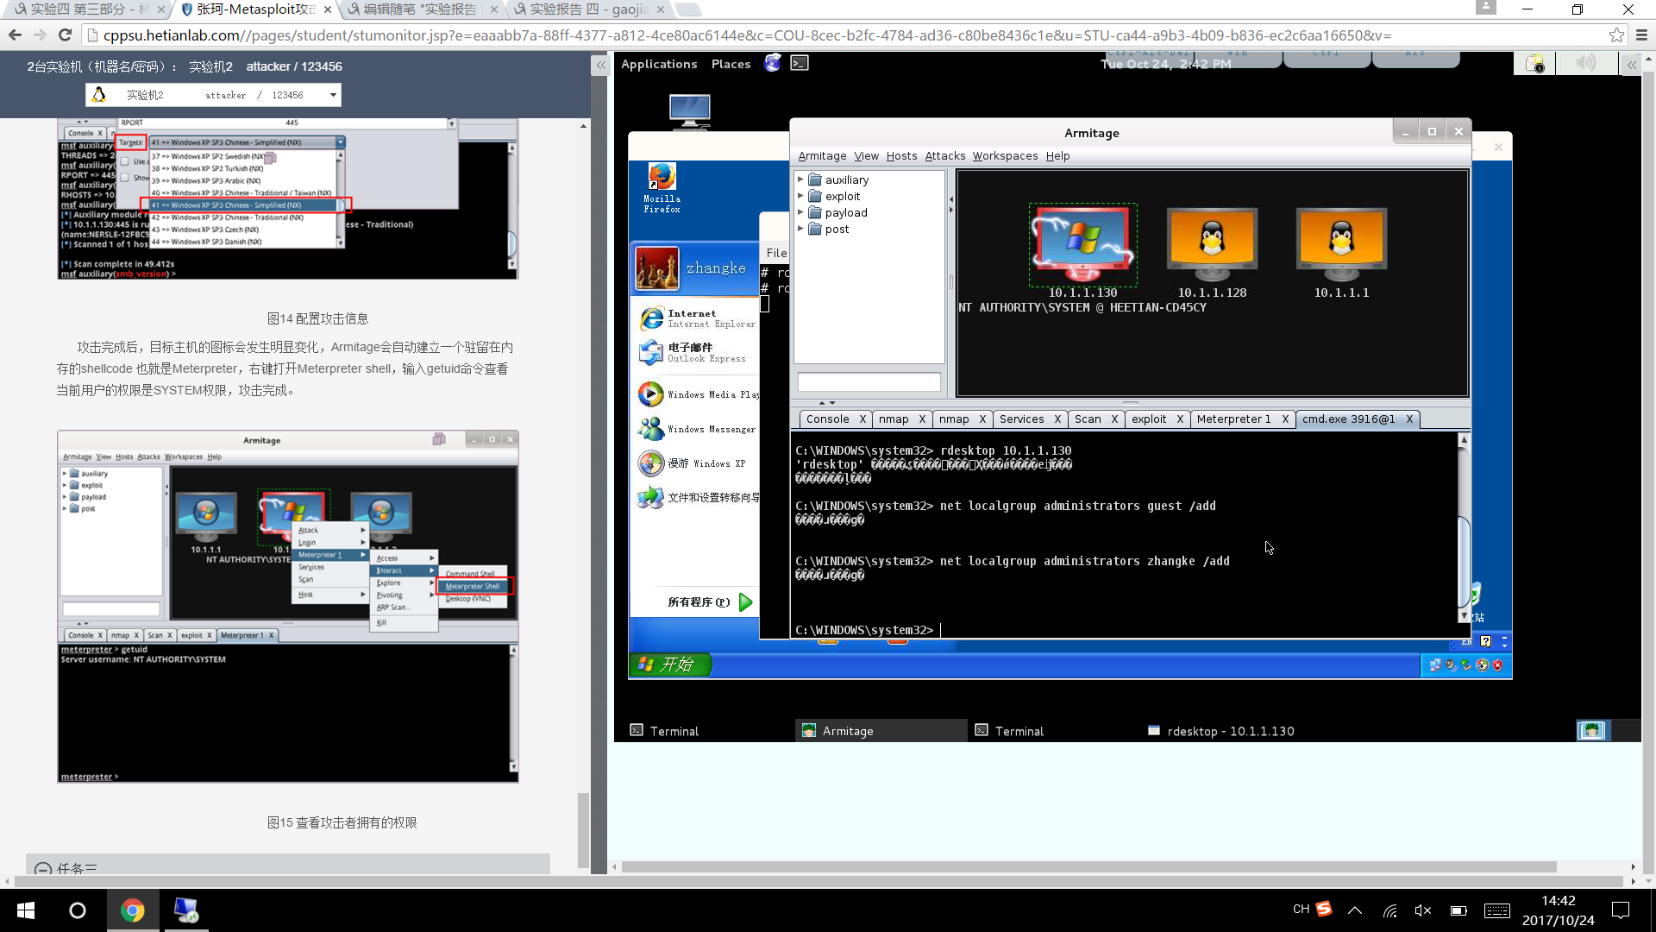Click the Figure 15 Armitage screenshot thumbnail
This screenshot has height=932, width=1656.
tap(288, 606)
